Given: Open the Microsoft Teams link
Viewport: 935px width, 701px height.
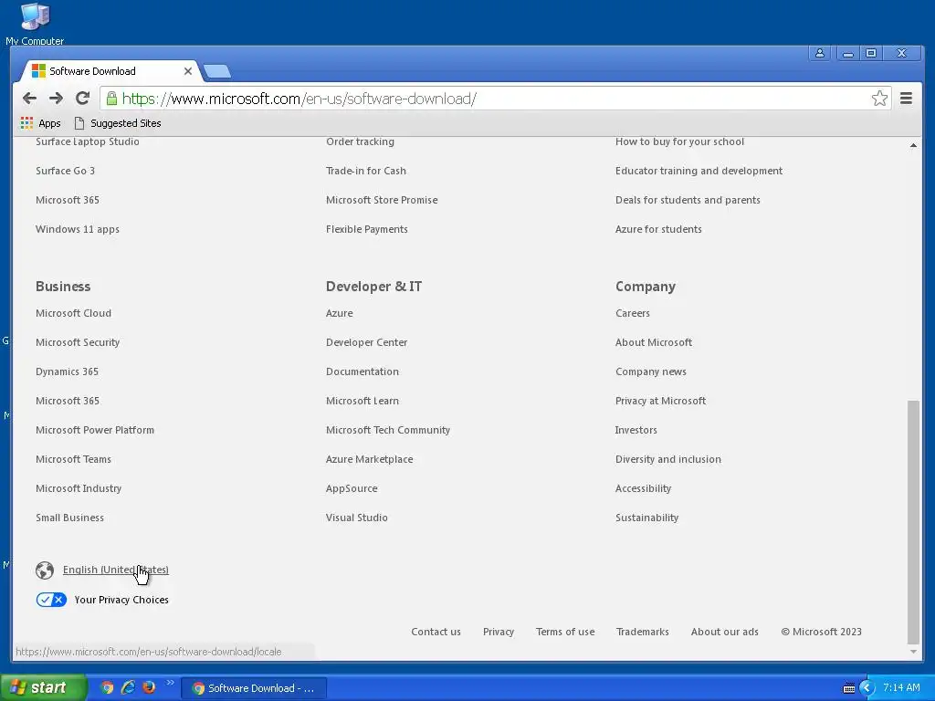Looking at the screenshot, I should click(x=73, y=459).
